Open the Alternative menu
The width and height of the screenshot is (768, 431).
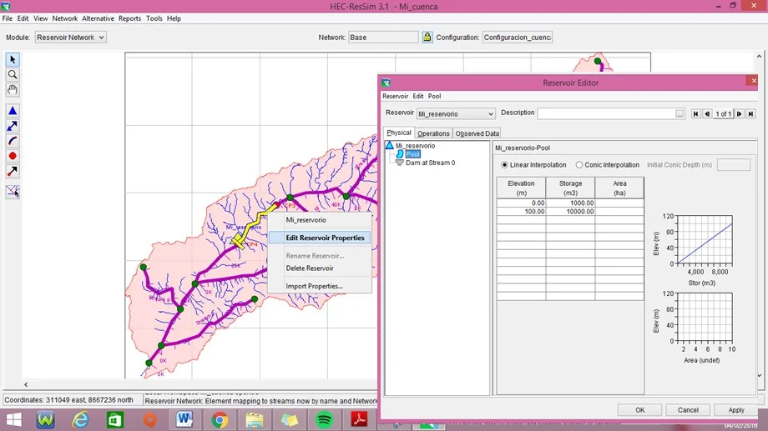[98, 18]
